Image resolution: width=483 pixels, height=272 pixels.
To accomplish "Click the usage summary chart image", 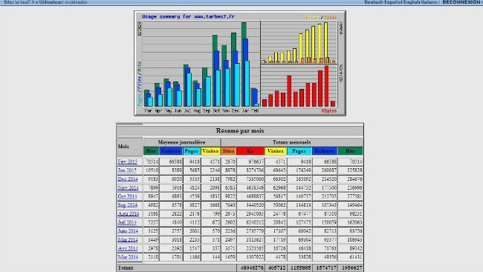I will (240, 63).
